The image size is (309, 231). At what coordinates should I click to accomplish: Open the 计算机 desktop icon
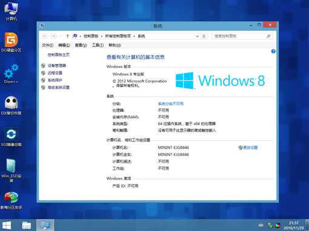pos(12,11)
